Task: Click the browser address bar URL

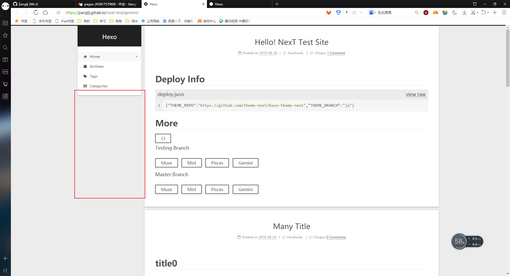Action: pos(102,12)
